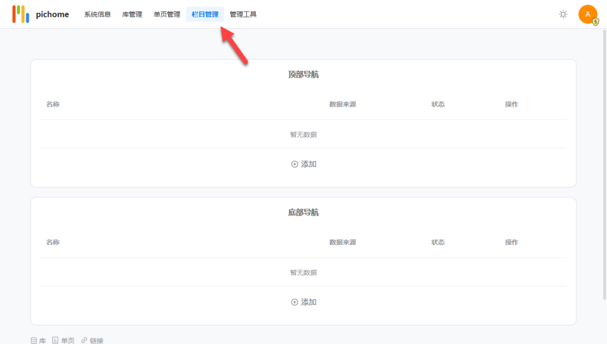Viewport: 607px width, 344px height.
Task: Click the plus icon before 添加 in 底部导航
Action: point(294,302)
